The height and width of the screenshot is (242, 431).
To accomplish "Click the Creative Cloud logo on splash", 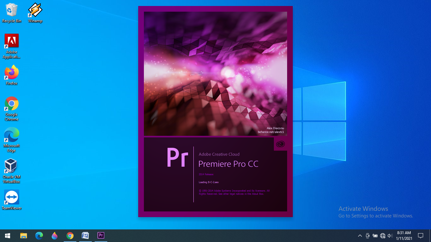I will coord(280,144).
